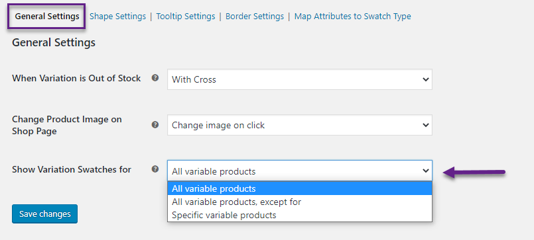Open Map Attributes to Swatch Type
The width and height of the screenshot is (534, 240).
coord(352,17)
